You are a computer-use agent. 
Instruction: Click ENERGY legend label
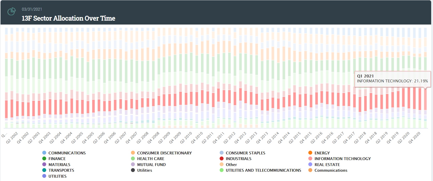click(322, 153)
